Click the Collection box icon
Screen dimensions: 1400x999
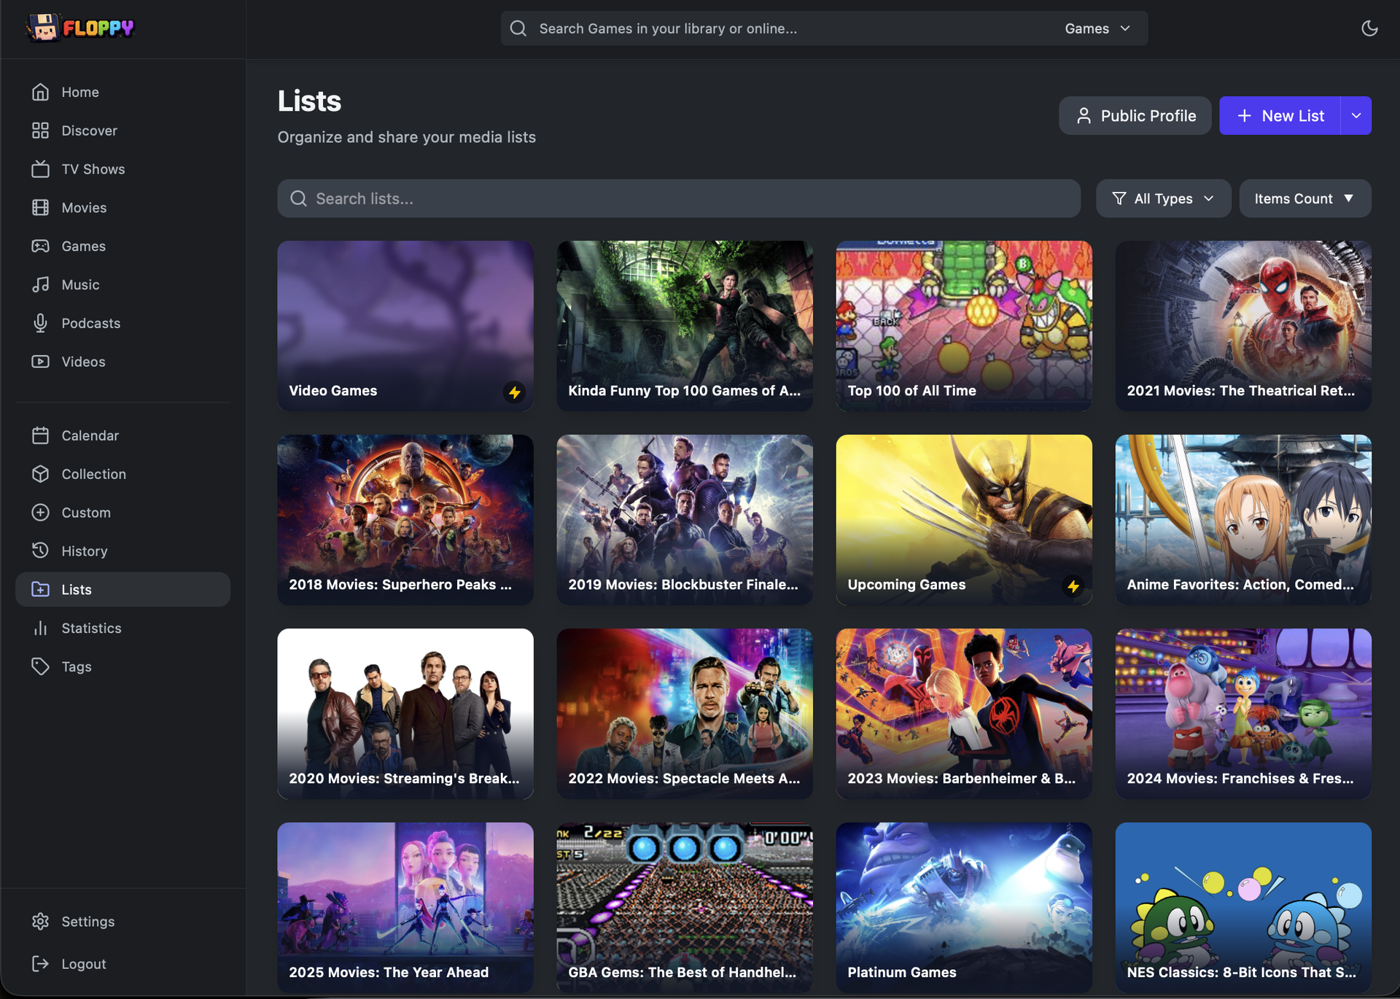(41, 474)
